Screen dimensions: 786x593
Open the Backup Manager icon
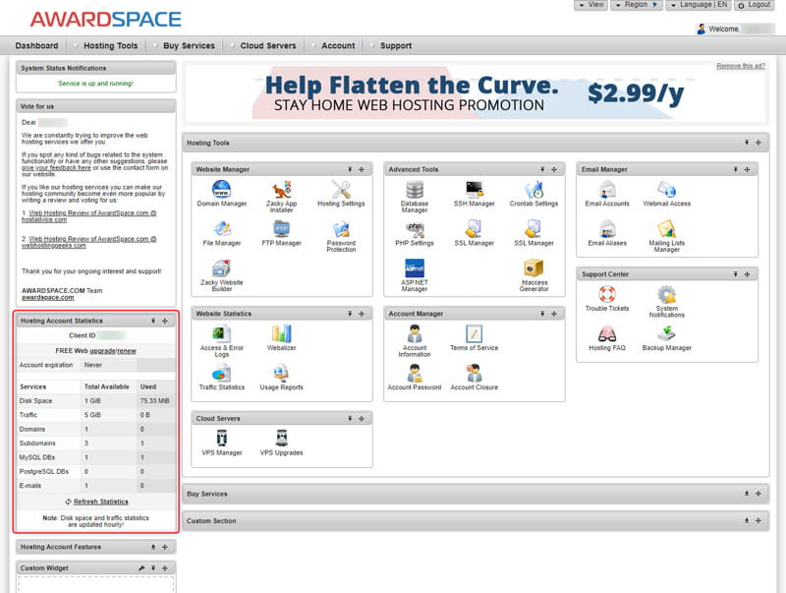667,334
